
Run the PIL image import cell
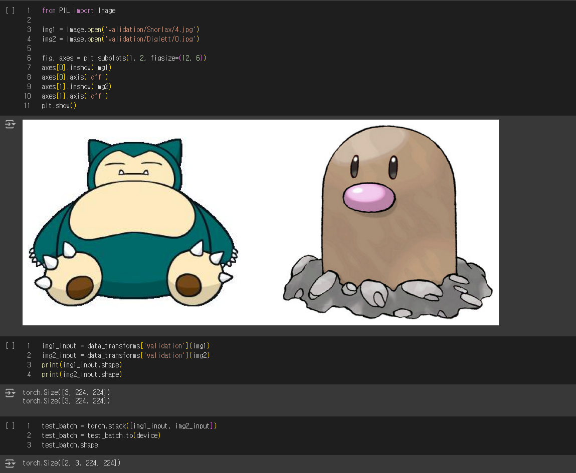pos(11,11)
